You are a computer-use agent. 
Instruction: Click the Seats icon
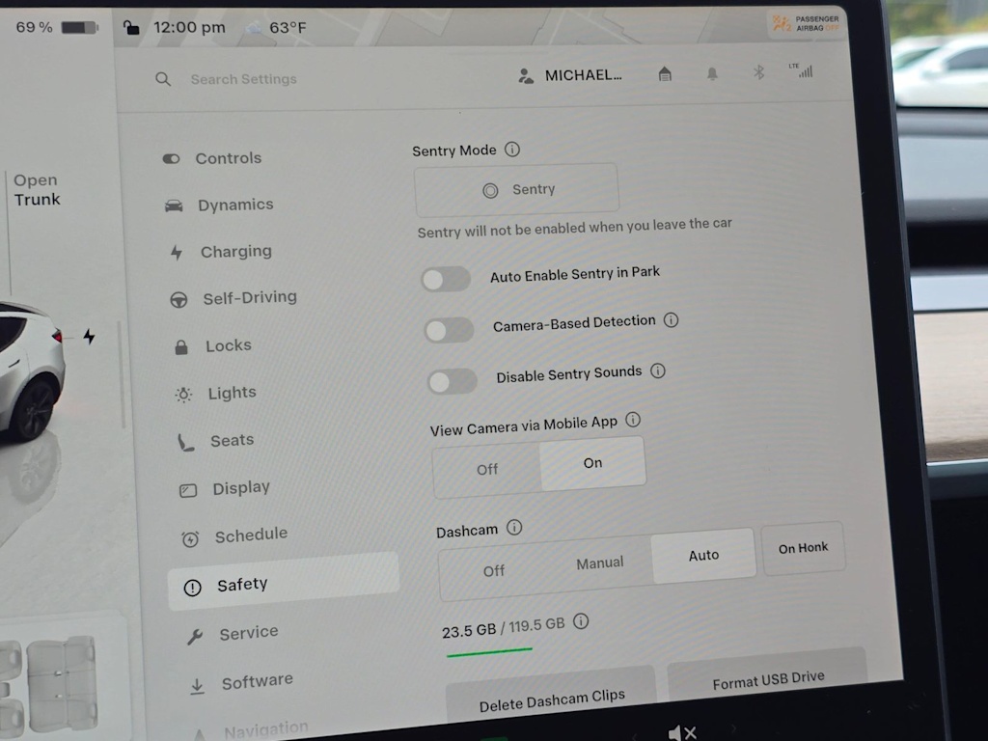tap(186, 442)
